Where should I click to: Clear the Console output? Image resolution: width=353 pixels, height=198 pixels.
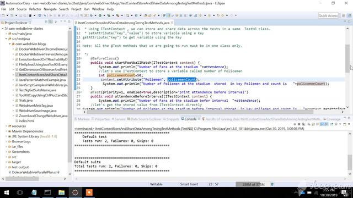[309, 124]
